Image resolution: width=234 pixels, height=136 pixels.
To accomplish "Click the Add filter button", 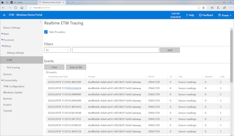I will (x=170, y=50).
